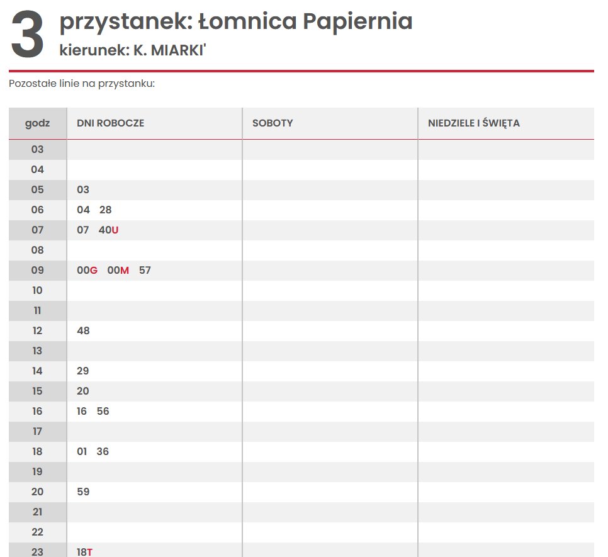
Task: Click the 23:18T night departure
Action: [x=84, y=552]
